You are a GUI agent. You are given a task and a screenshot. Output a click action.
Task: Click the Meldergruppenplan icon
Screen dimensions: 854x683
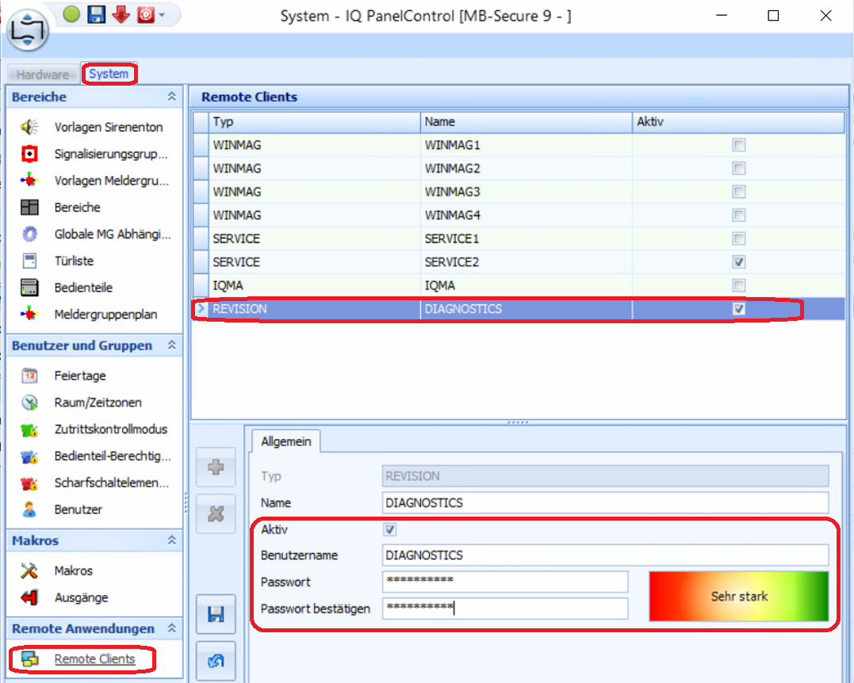click(29, 314)
